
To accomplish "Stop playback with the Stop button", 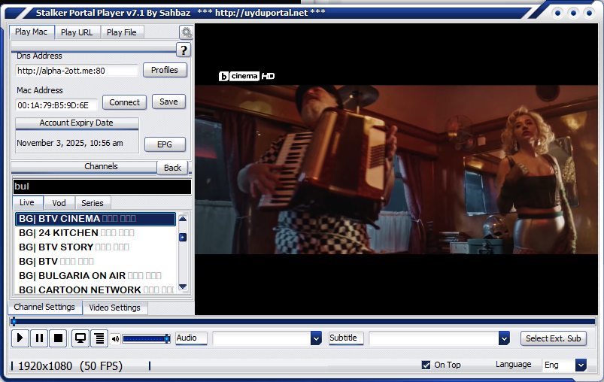I will (58, 338).
